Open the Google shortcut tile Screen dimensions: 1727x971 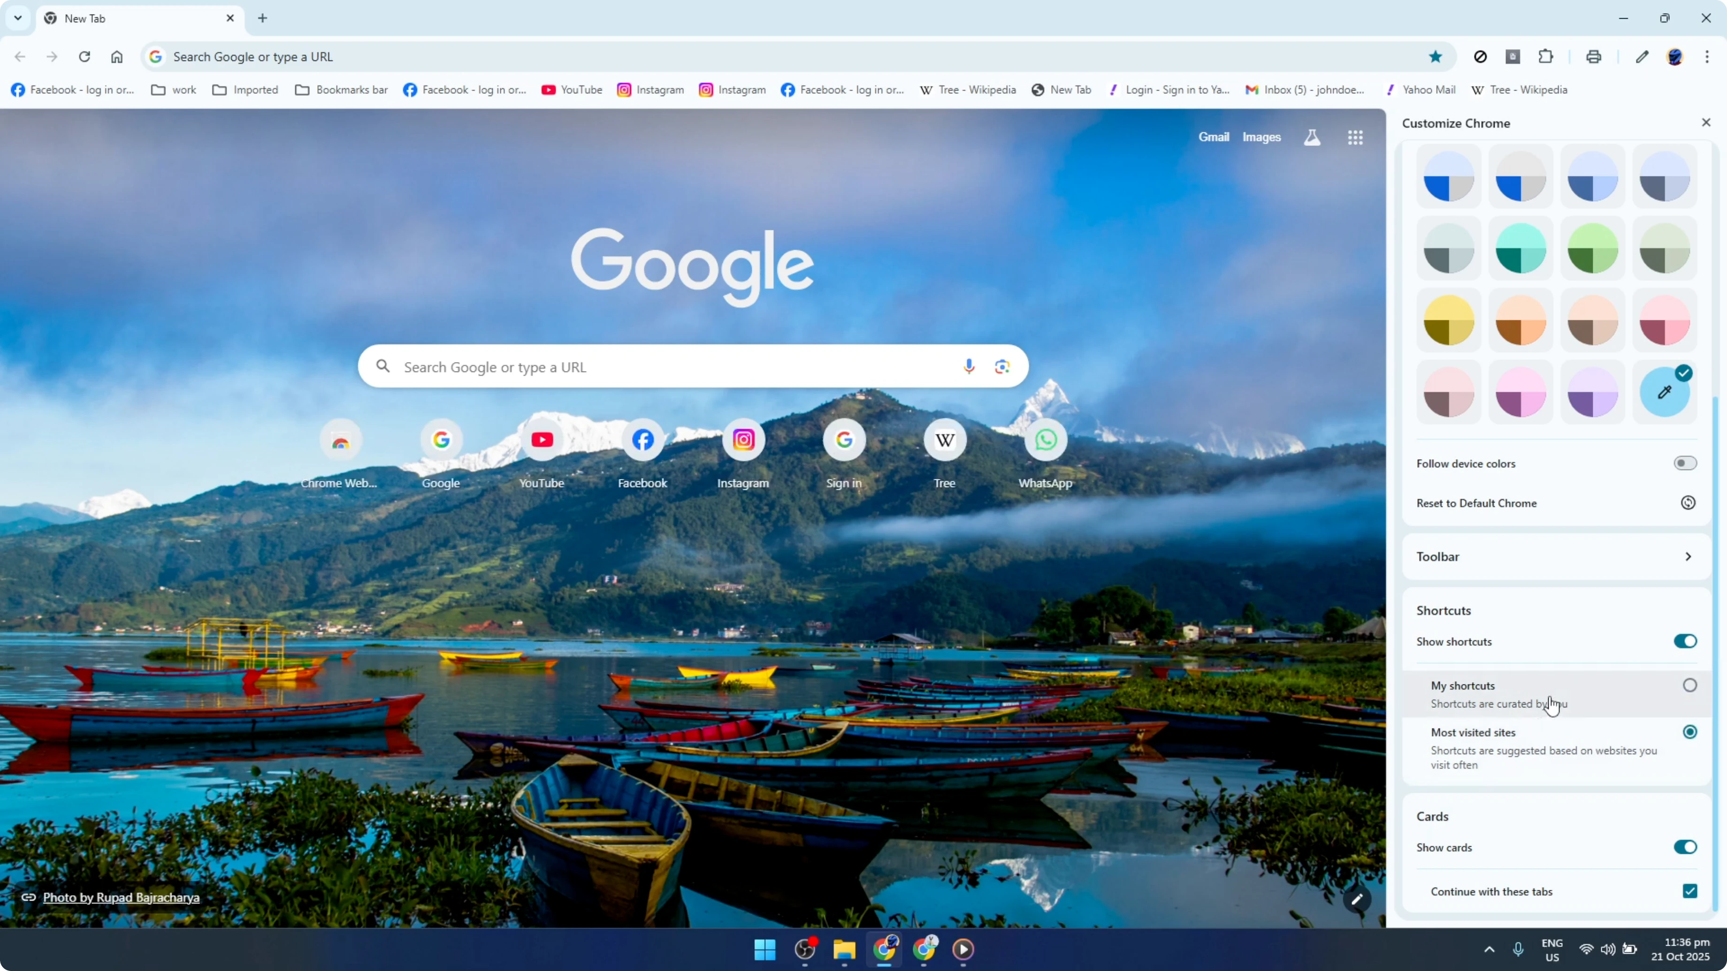point(441,455)
